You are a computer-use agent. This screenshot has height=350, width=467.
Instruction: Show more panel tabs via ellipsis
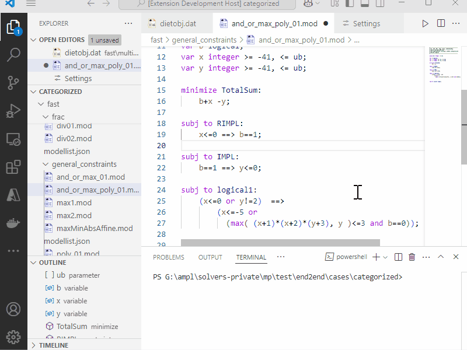pos(281,257)
